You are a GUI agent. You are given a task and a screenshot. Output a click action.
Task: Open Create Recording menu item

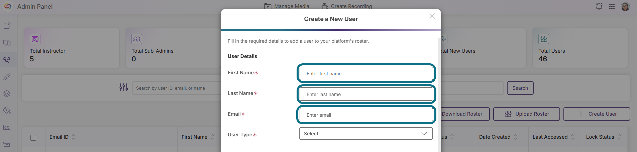click(347, 6)
